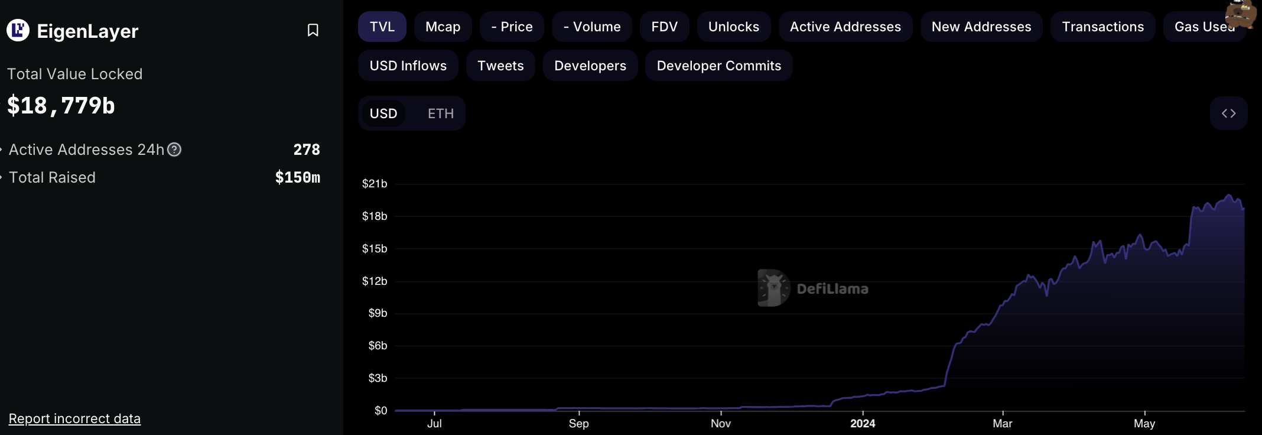
Task: Click the EigenLayer logo icon
Action: coord(18,30)
